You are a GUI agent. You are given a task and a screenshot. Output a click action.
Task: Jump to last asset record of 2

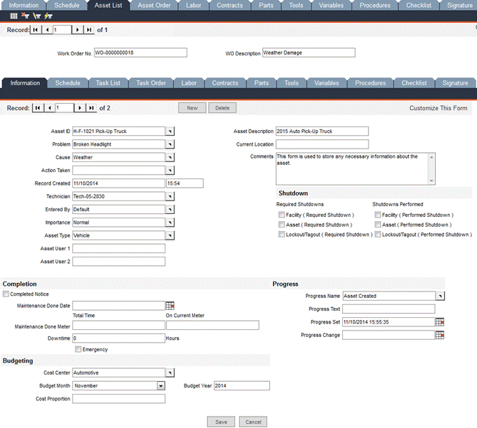tap(90, 108)
